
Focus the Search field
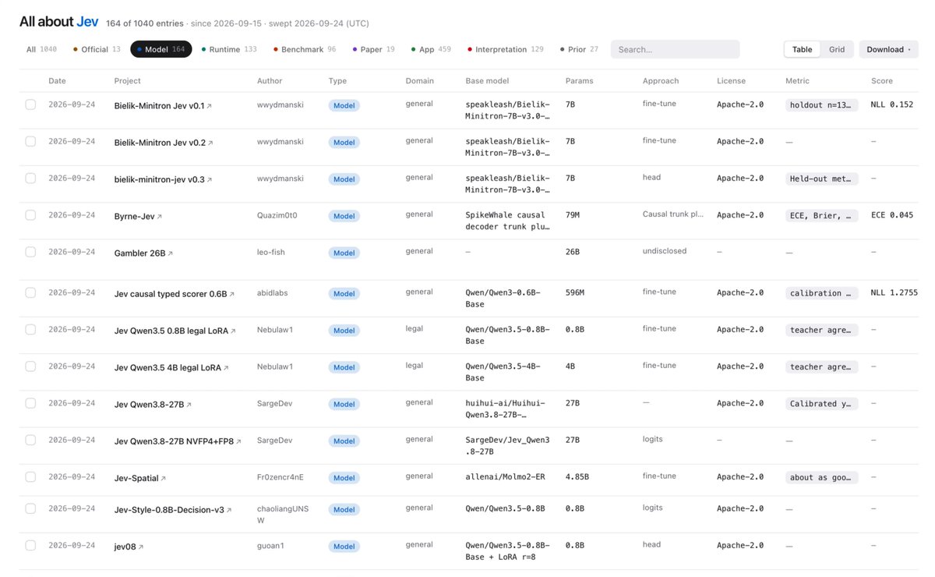click(x=675, y=49)
